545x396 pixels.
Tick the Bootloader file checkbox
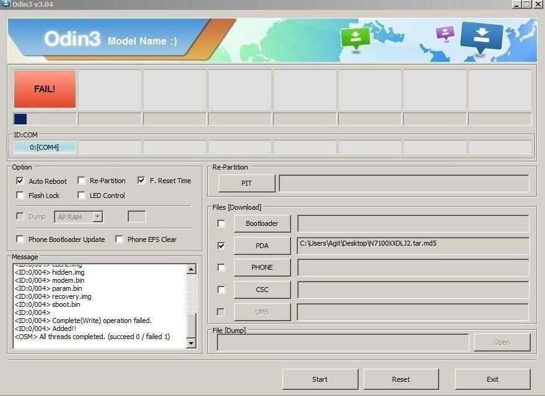pos(221,223)
